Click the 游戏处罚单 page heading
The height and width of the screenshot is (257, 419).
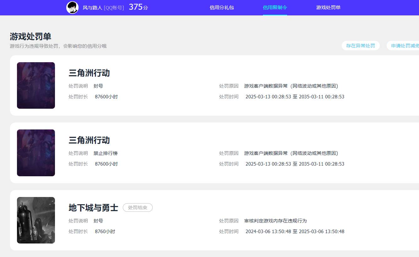[x=30, y=36]
